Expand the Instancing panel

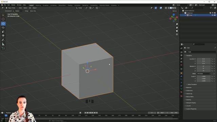click(189, 94)
